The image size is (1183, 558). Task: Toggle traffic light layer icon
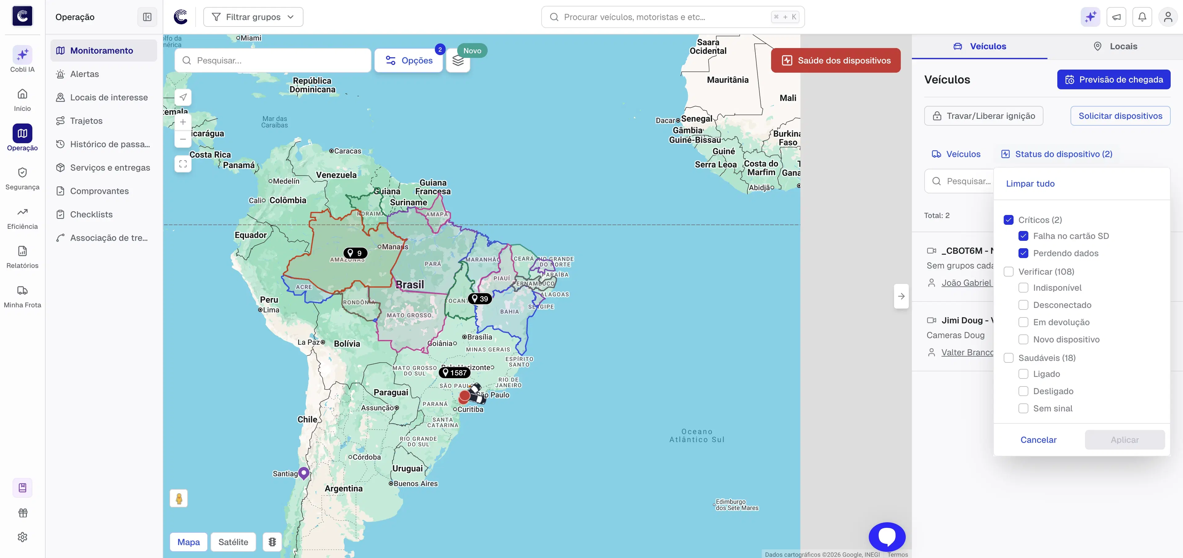[272, 542]
